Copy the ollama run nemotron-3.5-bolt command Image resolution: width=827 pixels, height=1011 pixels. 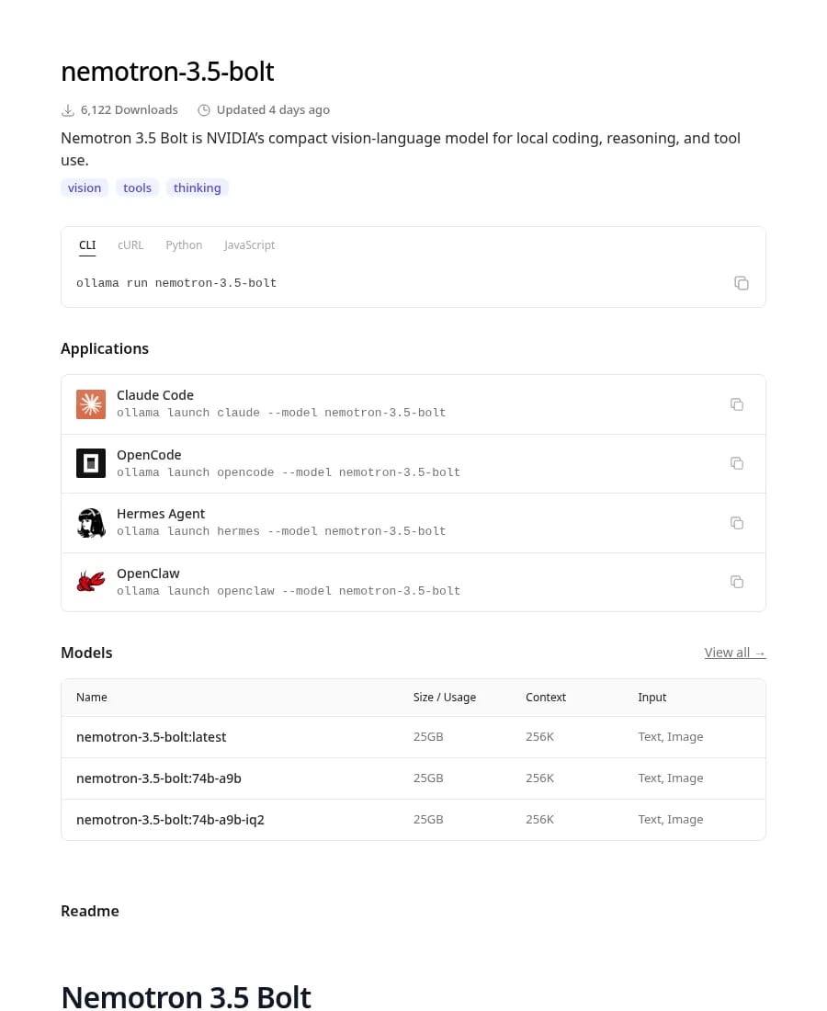pos(742,283)
